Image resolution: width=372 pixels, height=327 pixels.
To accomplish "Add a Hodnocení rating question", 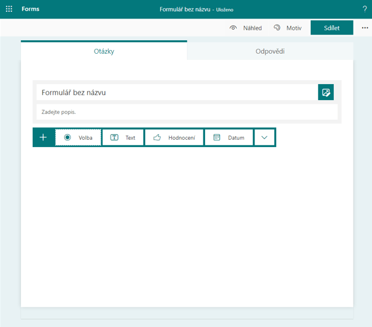I will click(x=174, y=137).
